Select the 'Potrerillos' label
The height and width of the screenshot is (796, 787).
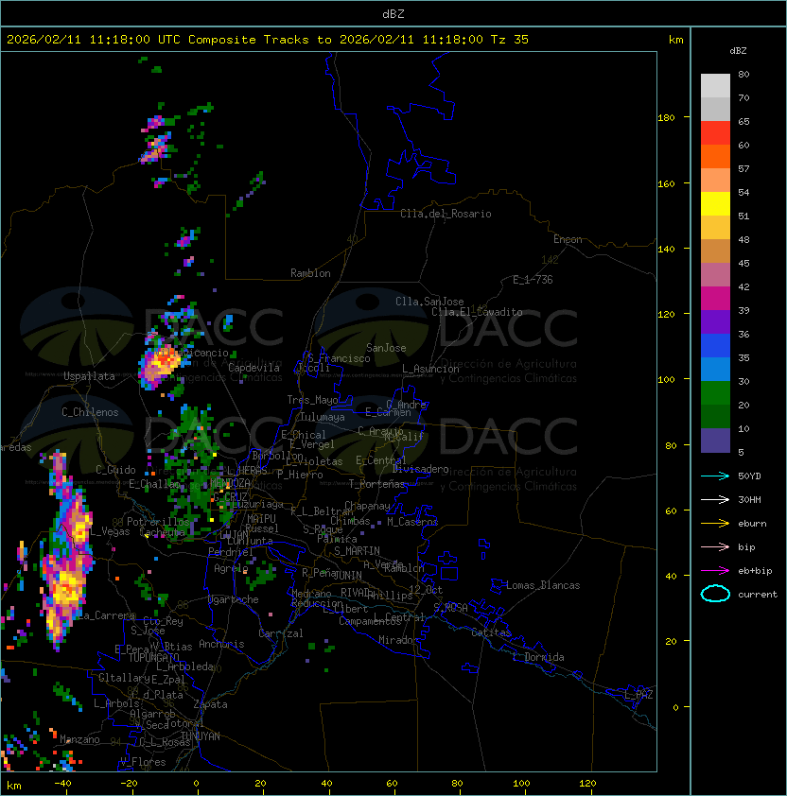point(158,521)
